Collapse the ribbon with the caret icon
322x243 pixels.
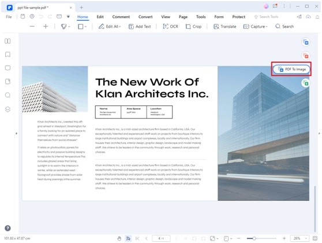[317, 17]
